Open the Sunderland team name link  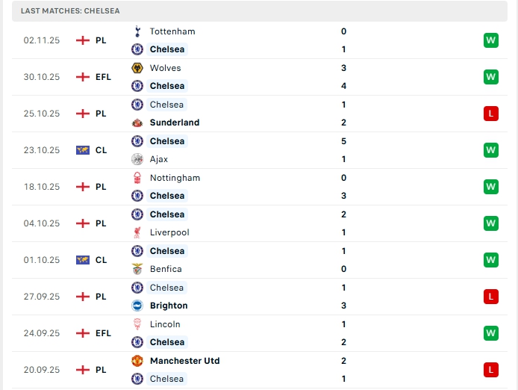pyautogui.click(x=175, y=123)
